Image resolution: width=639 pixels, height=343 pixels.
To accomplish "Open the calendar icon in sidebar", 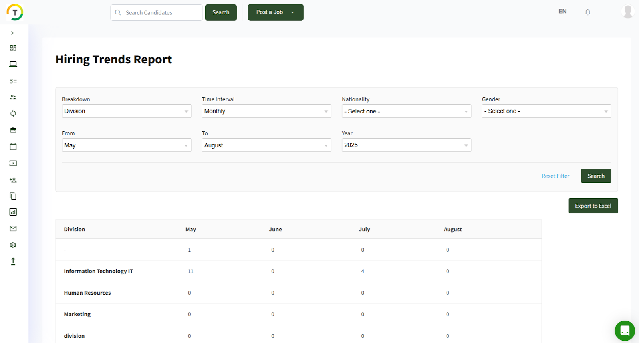I will pyautogui.click(x=13, y=147).
